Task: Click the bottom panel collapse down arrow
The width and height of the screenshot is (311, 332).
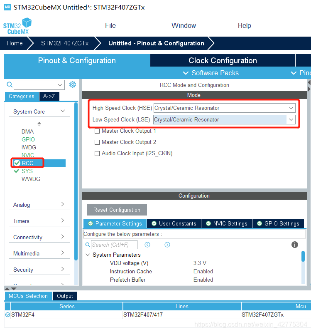Action: (x=14, y=289)
